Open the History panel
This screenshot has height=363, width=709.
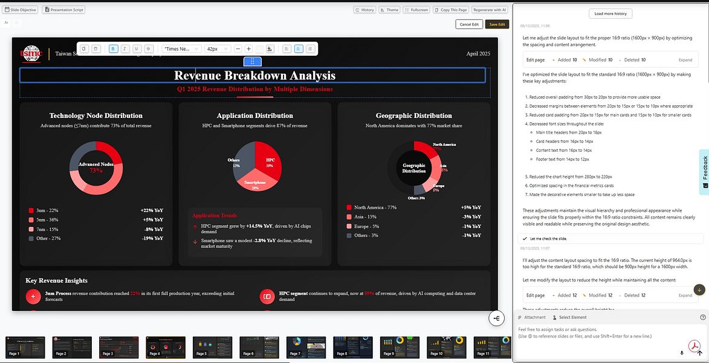point(364,10)
